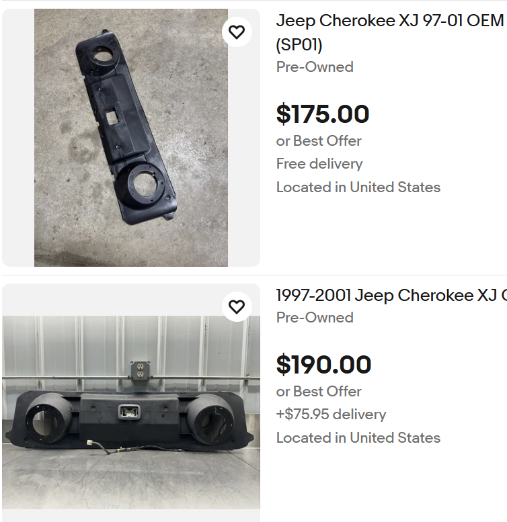The height and width of the screenshot is (522, 507).
Task: Click the $190.00 price
Action: click(323, 365)
